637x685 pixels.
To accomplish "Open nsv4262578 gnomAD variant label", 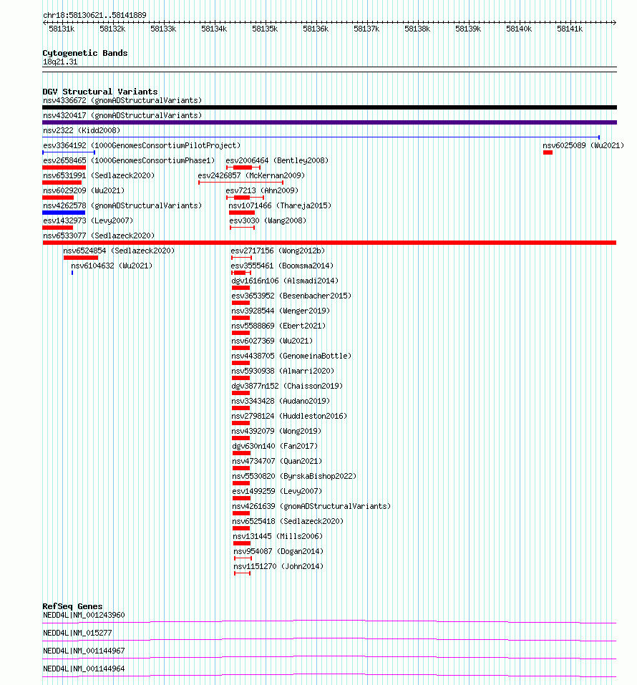I will point(122,205).
